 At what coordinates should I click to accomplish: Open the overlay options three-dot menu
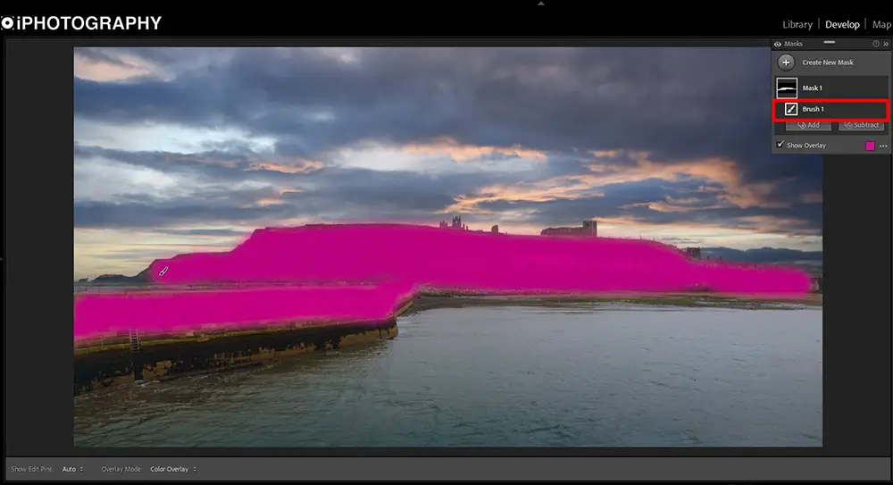point(883,146)
